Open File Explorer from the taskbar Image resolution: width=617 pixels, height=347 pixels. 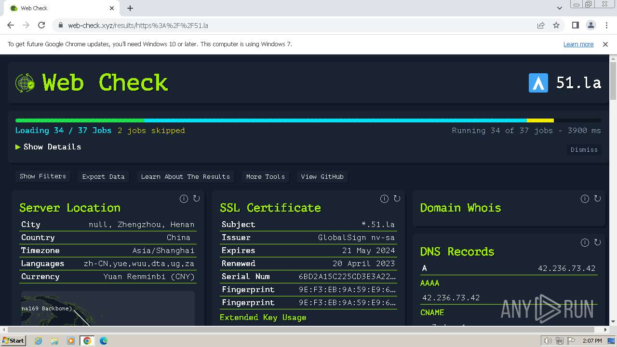point(54,341)
